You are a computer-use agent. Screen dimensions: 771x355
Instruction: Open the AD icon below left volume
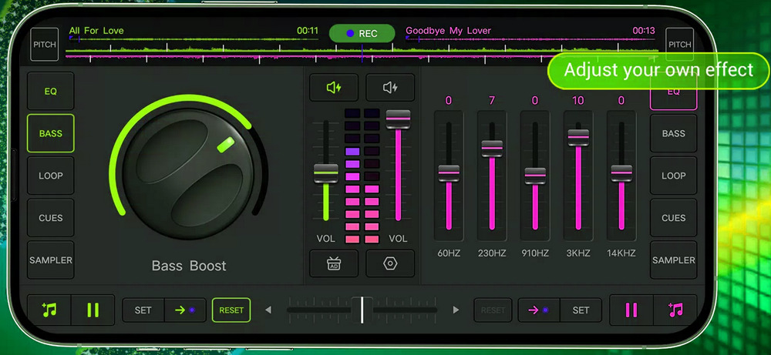pos(334,263)
